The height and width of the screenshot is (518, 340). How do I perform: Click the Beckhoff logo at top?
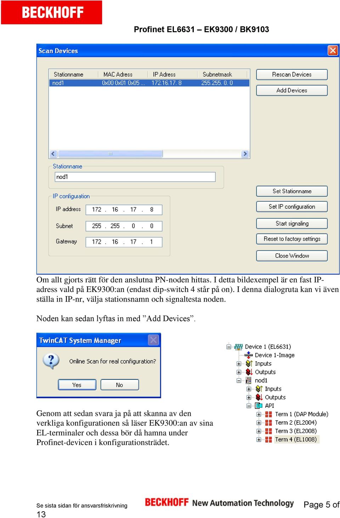click(x=52, y=12)
